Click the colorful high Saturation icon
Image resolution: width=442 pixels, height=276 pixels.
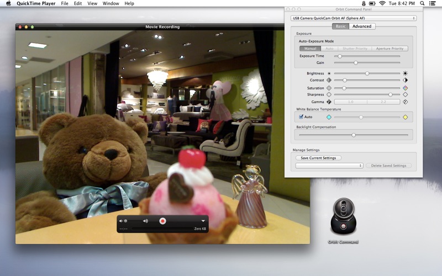[405, 88]
